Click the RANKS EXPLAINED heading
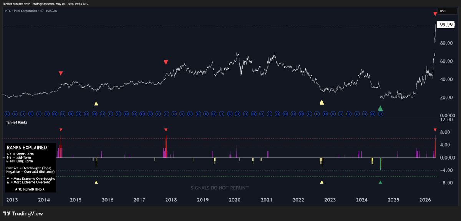Screen dimensions: 461x221 tap(27, 148)
